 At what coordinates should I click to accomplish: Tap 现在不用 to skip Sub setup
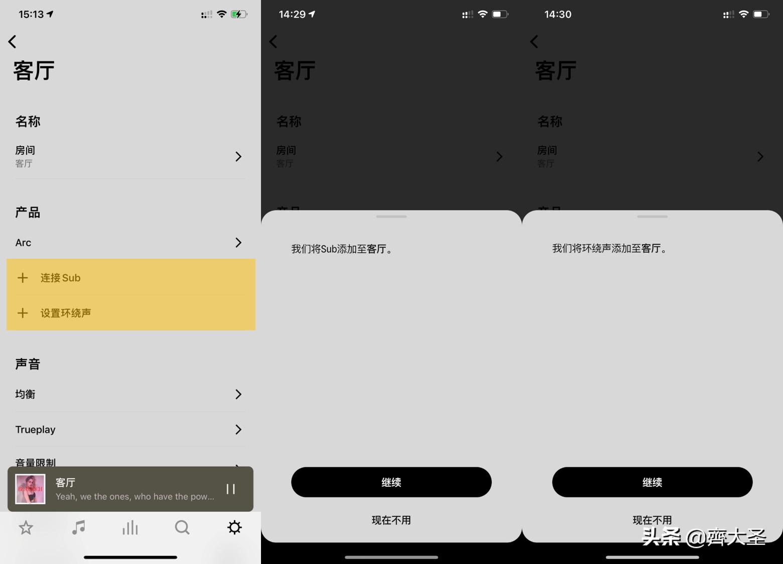[391, 520]
